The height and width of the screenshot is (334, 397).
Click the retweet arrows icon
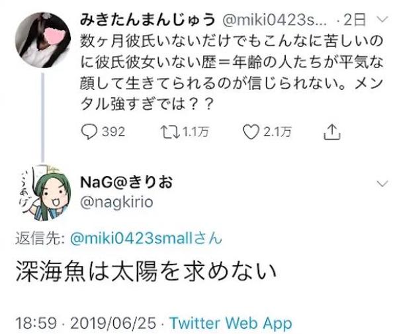(x=171, y=132)
